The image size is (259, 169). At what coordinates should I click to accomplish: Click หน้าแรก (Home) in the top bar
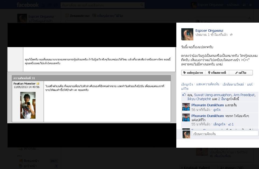click(233, 5)
